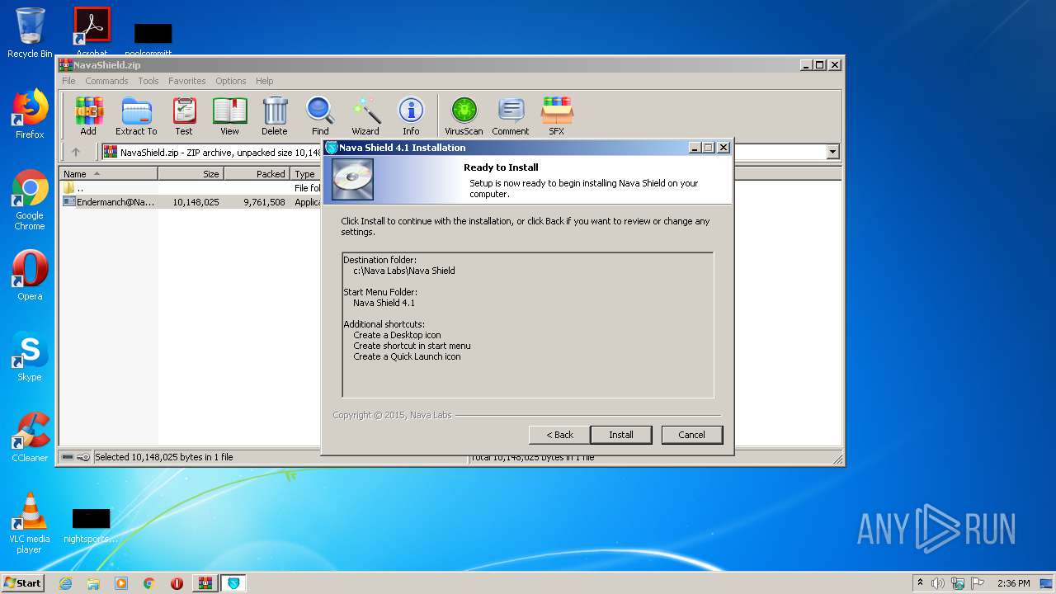Open the Commands menu
1056x594 pixels.
click(x=106, y=81)
